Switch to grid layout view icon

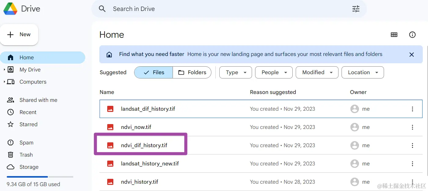(394, 35)
